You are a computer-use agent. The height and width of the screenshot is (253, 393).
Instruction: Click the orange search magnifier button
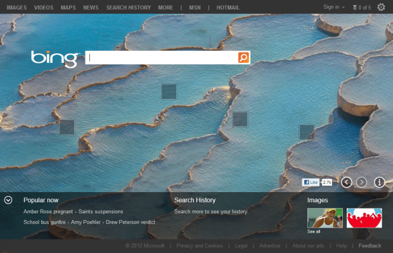(x=243, y=58)
